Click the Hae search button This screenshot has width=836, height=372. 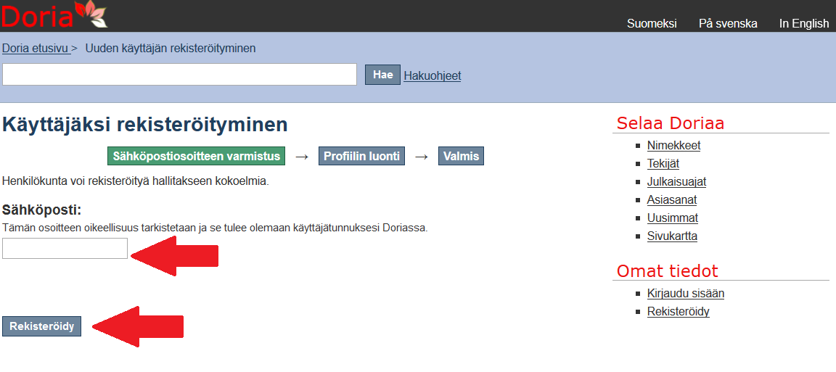tap(382, 75)
